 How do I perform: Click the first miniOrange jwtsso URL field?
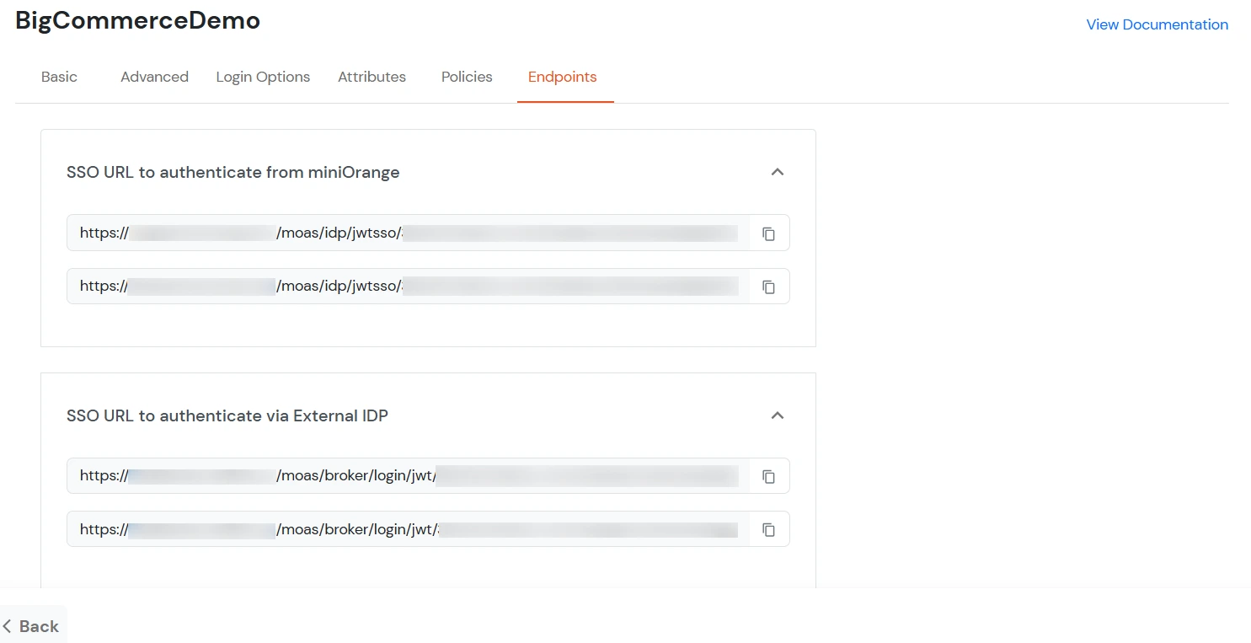[x=408, y=233]
